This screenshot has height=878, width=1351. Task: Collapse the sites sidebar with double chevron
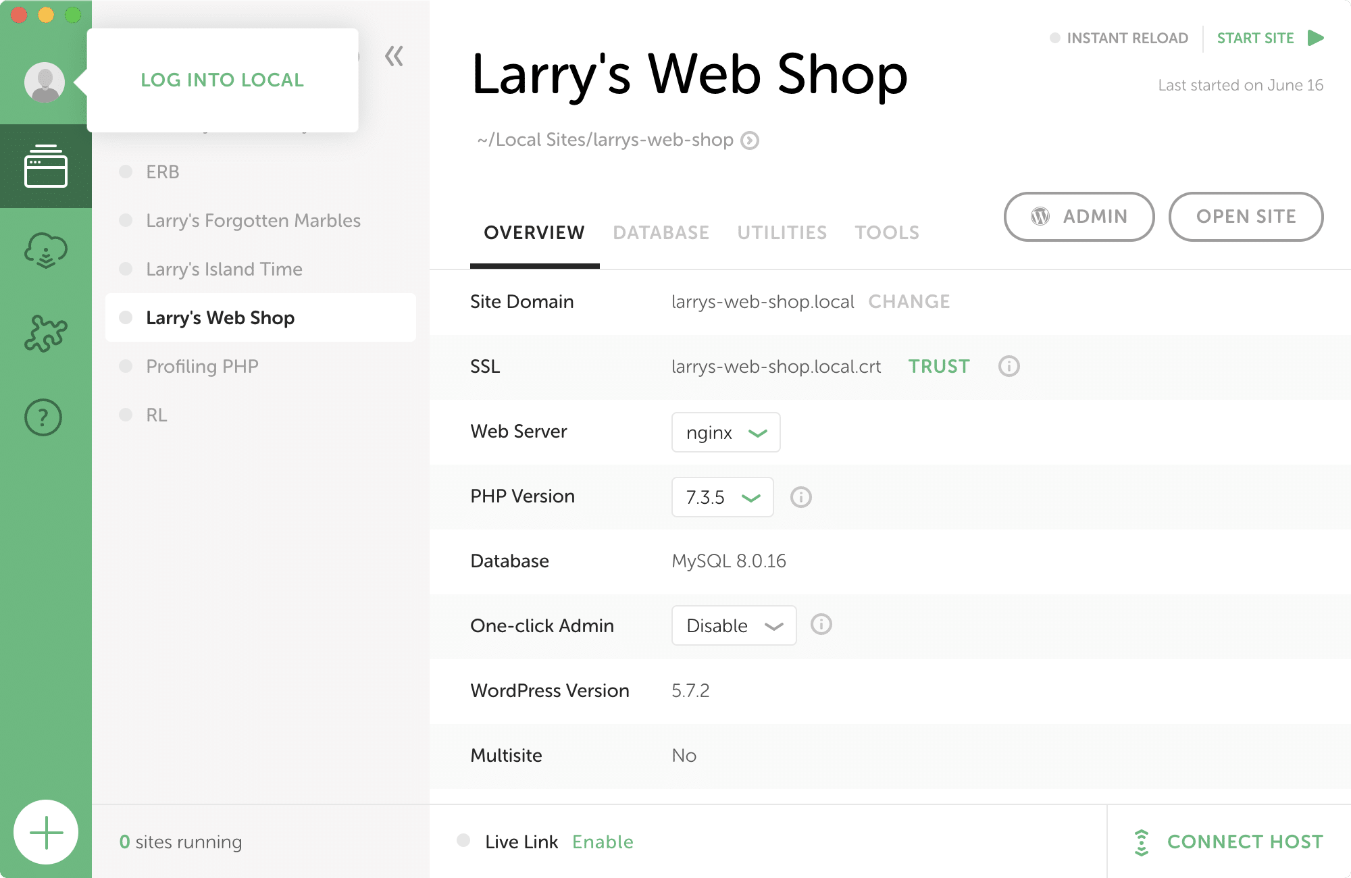tap(394, 56)
